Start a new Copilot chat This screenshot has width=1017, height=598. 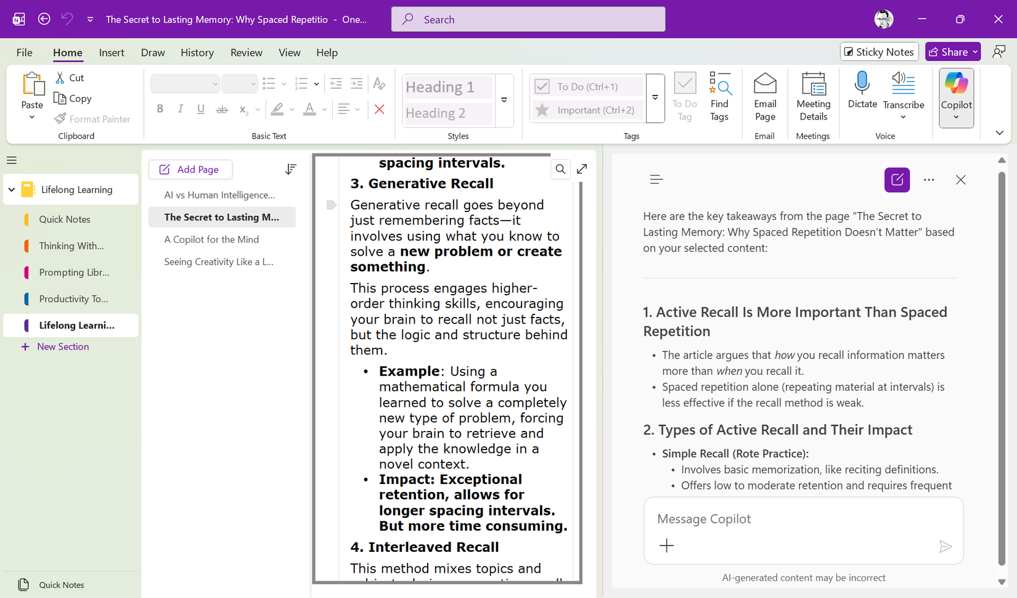[x=897, y=179]
